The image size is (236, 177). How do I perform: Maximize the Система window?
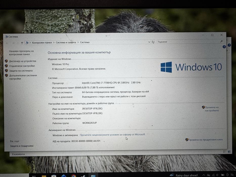pyautogui.click(x=212, y=35)
